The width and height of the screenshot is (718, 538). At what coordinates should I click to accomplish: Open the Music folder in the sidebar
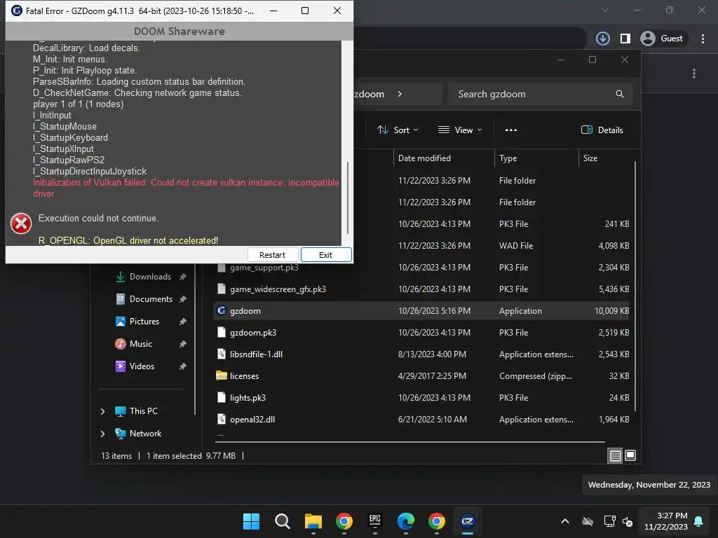(140, 343)
